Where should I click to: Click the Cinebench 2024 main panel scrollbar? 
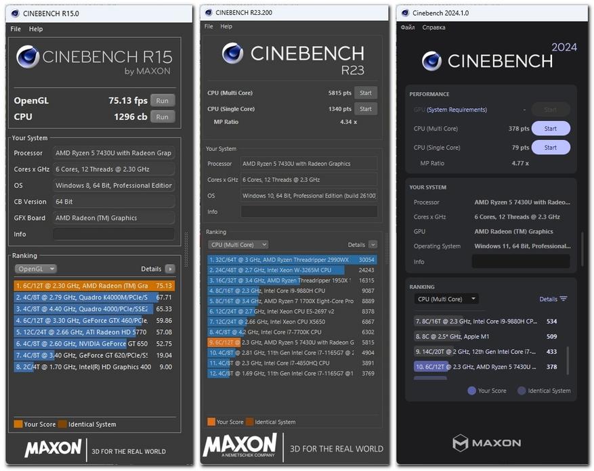[x=582, y=249]
